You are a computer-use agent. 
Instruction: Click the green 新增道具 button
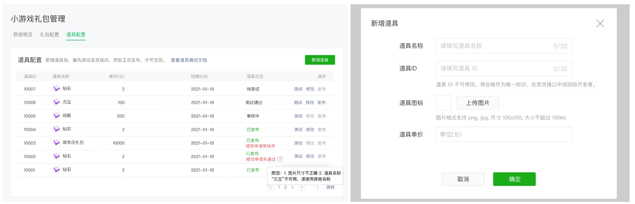click(320, 60)
